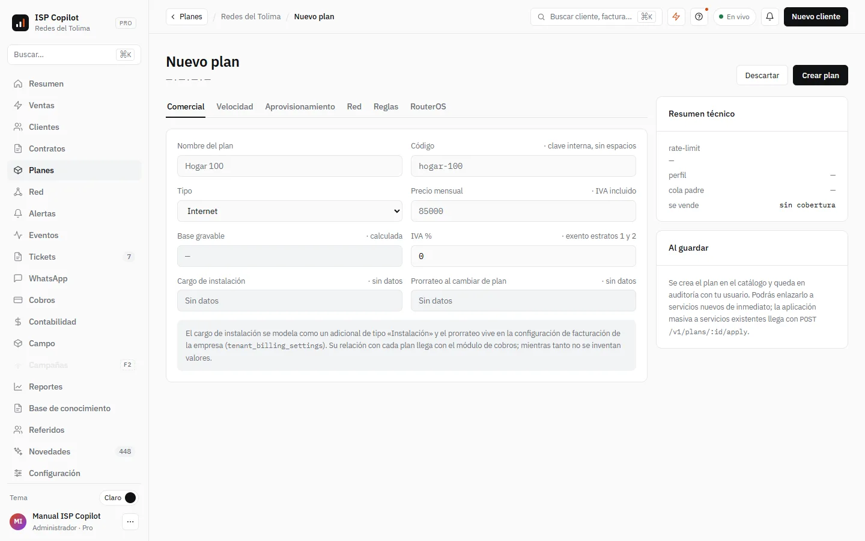The image size is (865, 541).
Task: Open Eventos section
Action: coord(74,235)
